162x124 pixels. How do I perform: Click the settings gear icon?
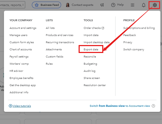coord(155,5)
